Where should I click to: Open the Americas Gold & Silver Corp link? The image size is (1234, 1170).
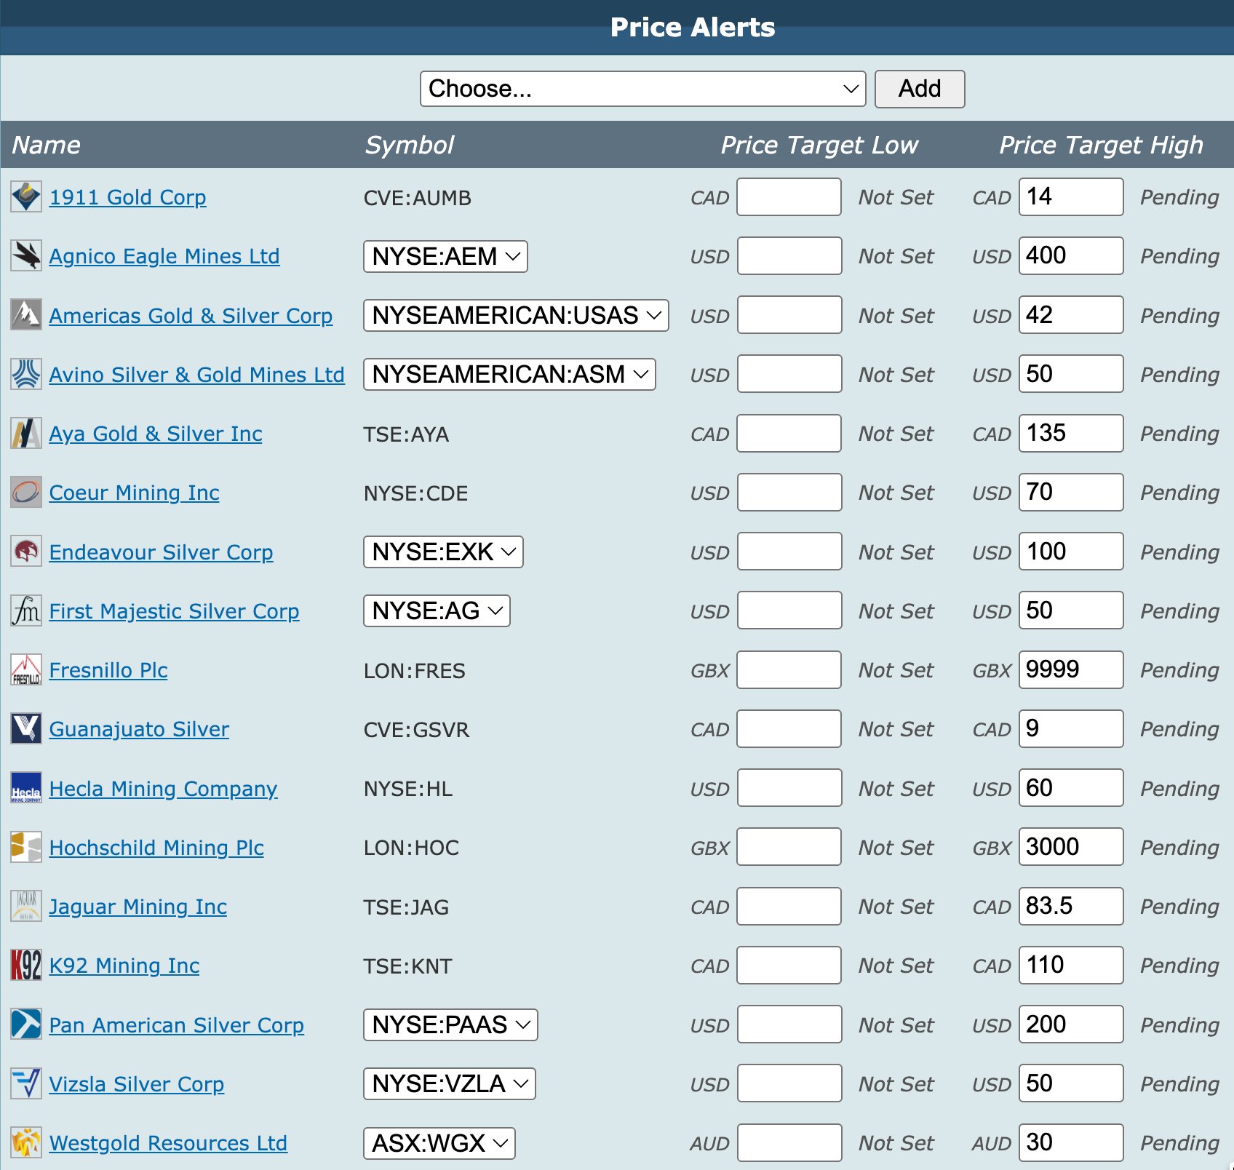191,316
